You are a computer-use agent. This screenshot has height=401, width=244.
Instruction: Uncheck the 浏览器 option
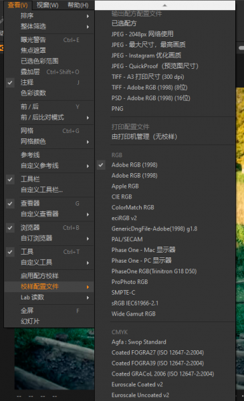point(49,228)
